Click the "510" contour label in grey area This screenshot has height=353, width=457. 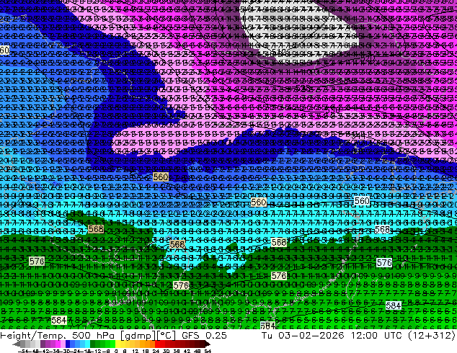pos(279,52)
